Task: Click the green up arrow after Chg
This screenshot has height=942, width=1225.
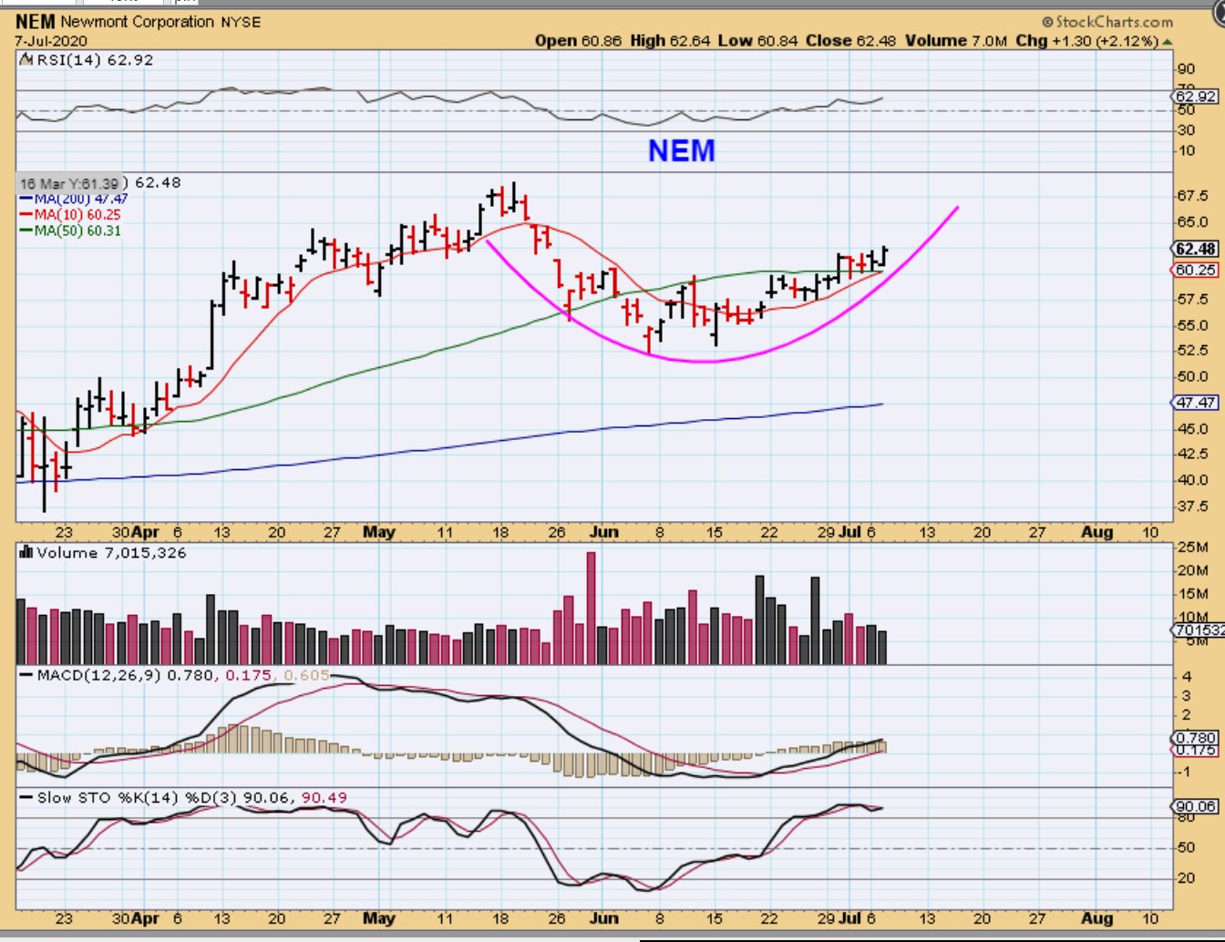Action: [x=1168, y=42]
